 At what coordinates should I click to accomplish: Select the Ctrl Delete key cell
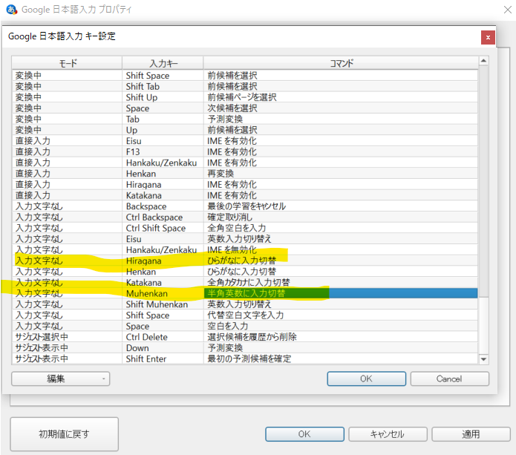click(163, 337)
